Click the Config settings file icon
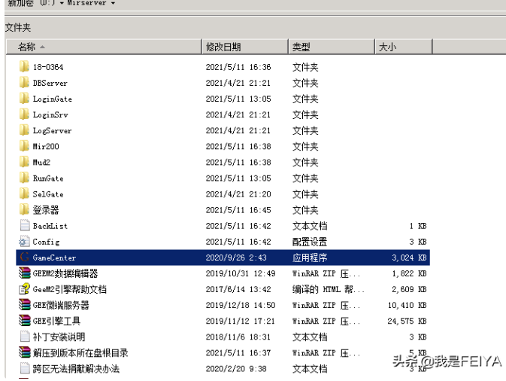 click(24, 242)
